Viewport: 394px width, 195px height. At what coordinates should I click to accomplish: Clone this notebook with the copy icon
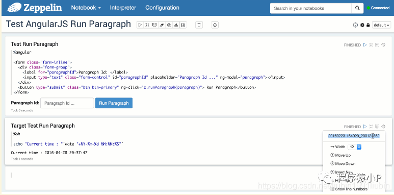point(169,25)
